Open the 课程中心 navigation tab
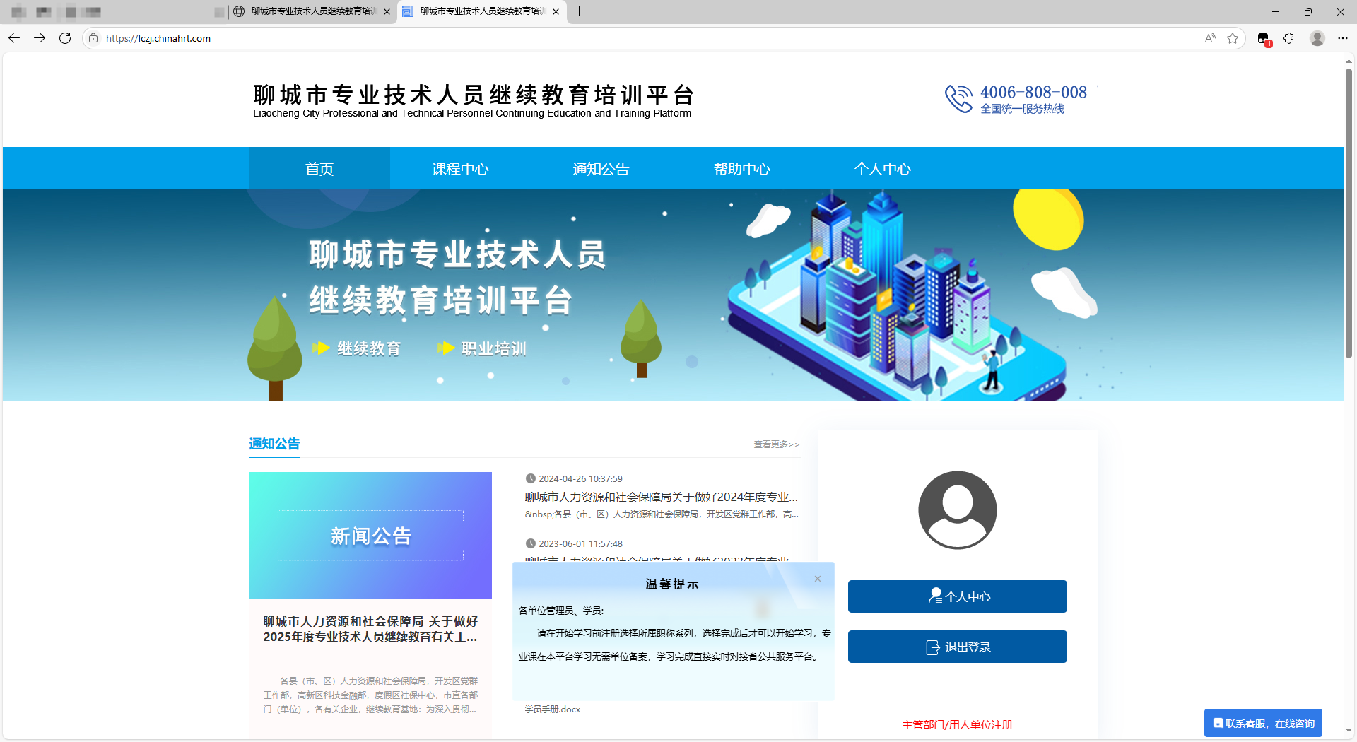Image resolution: width=1357 pixels, height=742 pixels. (x=460, y=168)
